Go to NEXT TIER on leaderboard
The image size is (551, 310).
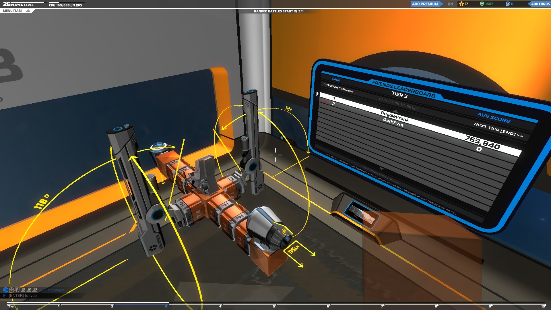pos(498,129)
